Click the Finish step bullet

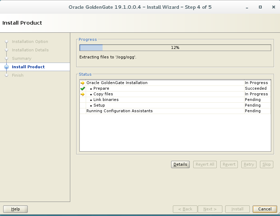pos(6,75)
